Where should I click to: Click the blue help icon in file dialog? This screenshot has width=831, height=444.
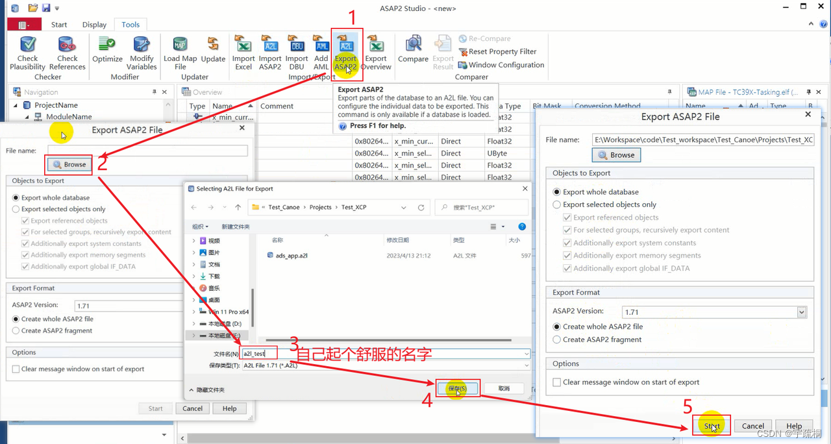(x=522, y=227)
